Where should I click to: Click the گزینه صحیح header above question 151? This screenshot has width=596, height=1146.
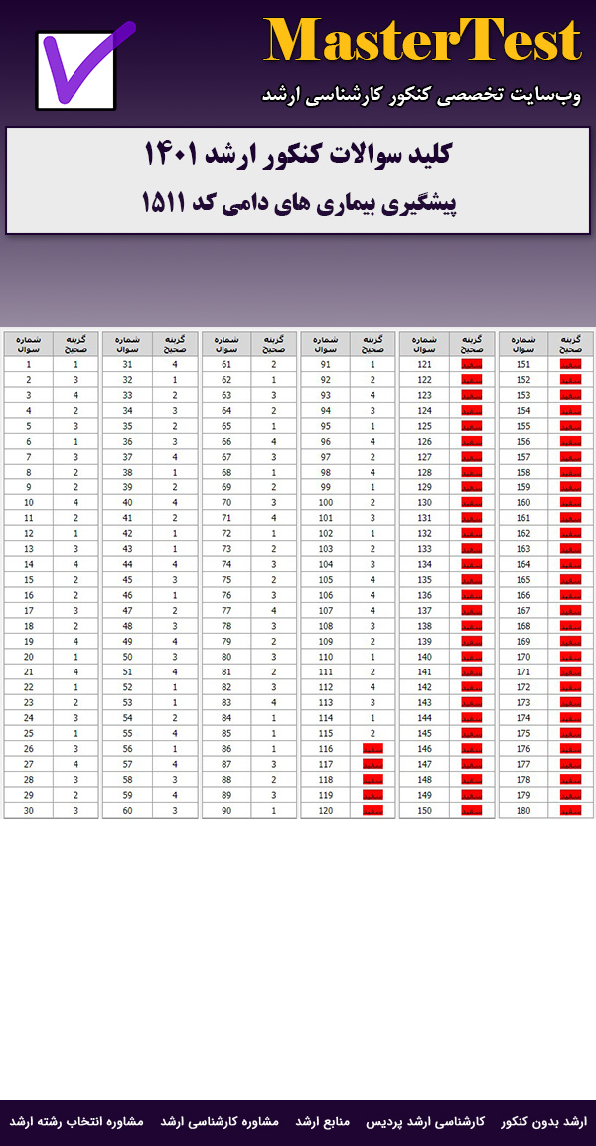tap(570, 344)
